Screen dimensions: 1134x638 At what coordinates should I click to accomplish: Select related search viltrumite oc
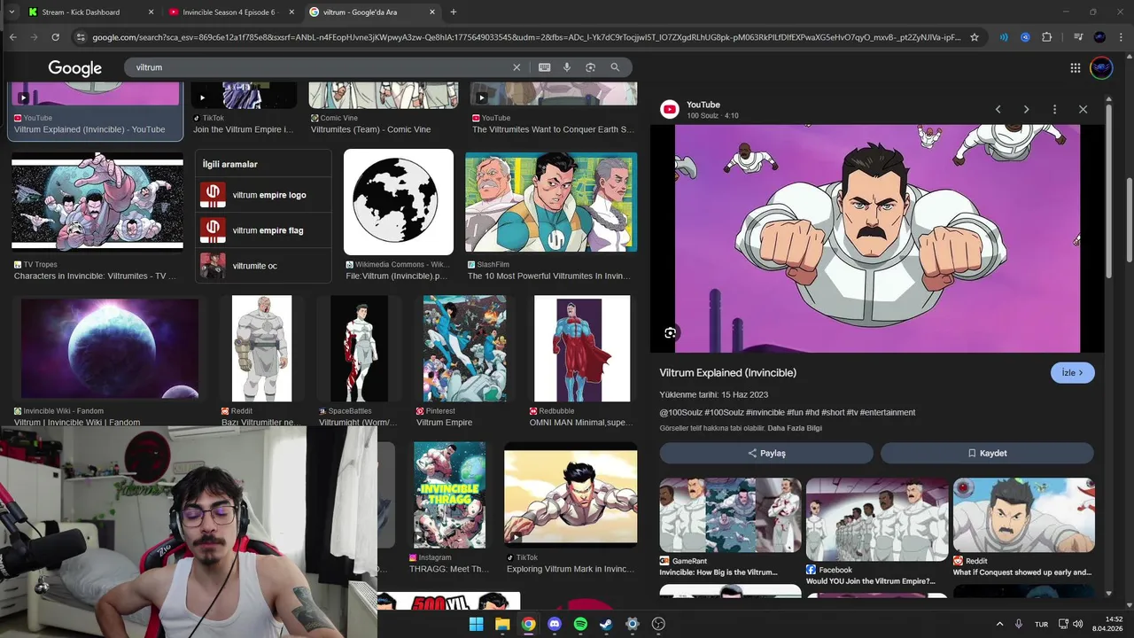263,266
